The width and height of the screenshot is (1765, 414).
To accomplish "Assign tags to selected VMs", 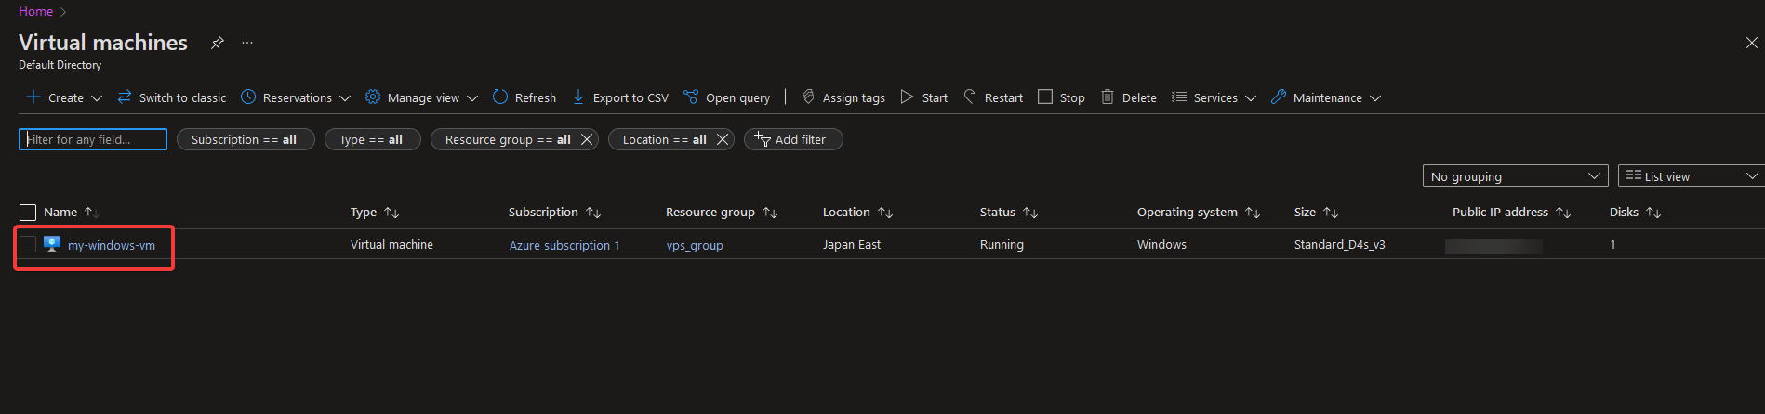I will pyautogui.click(x=843, y=97).
